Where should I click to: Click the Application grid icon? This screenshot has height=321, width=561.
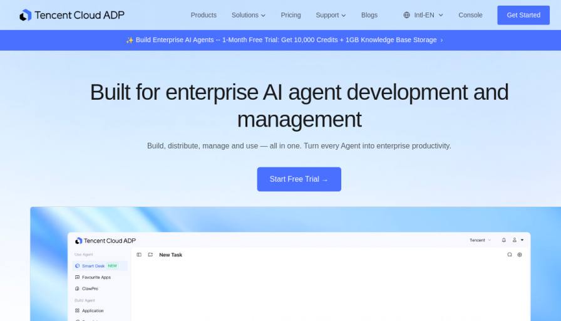pos(77,310)
